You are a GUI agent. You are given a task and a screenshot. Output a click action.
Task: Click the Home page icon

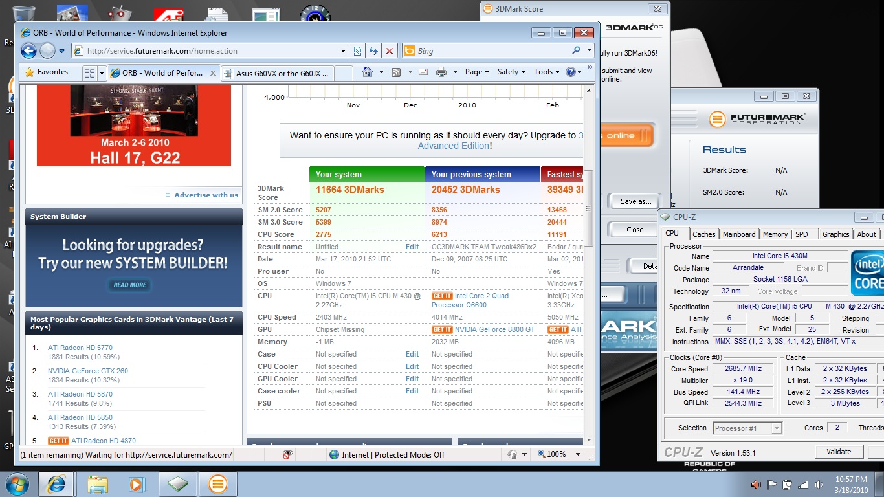(x=368, y=72)
